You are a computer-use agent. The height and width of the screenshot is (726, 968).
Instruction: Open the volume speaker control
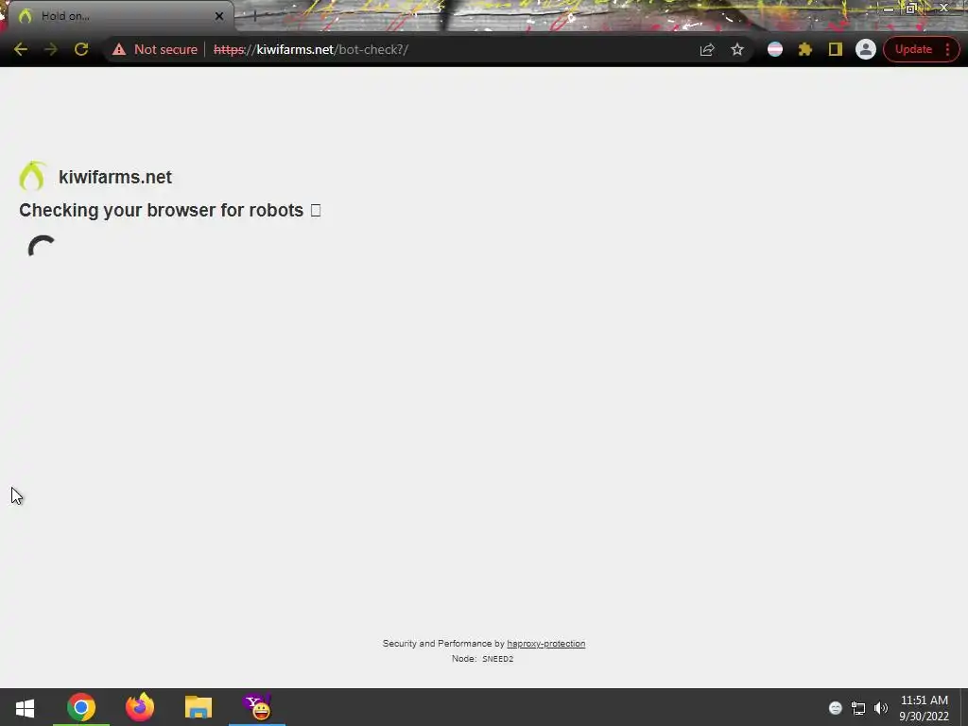coord(881,708)
